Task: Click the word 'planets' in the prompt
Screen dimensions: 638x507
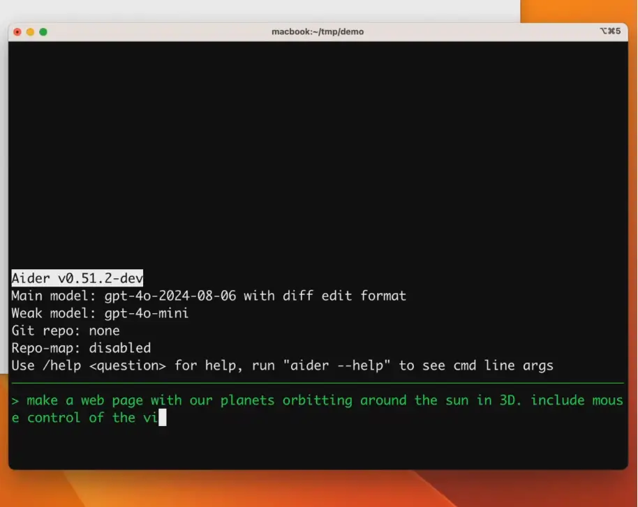Action: (x=248, y=400)
